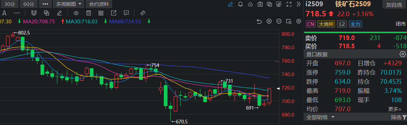Expand 全部明细 dropdown
This screenshot has height=125, width=407.
click(321, 117)
